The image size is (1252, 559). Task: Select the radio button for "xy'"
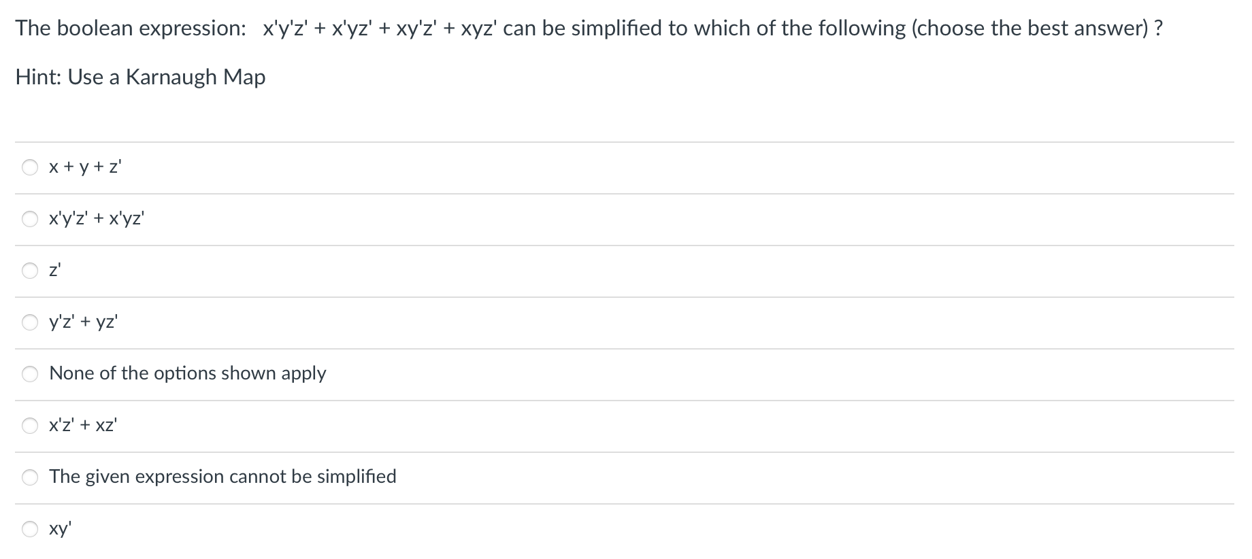pyautogui.click(x=30, y=528)
